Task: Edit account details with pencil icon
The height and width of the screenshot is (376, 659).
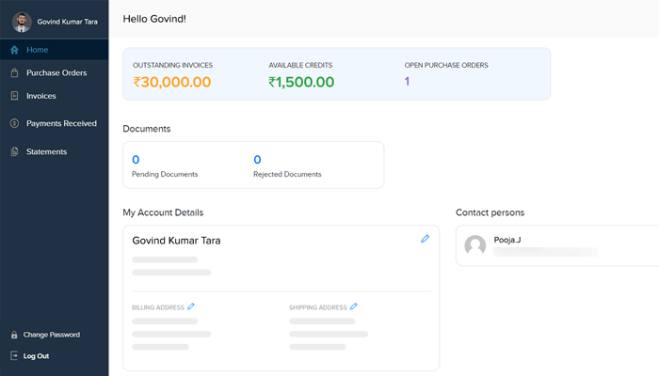Action: [x=425, y=240]
